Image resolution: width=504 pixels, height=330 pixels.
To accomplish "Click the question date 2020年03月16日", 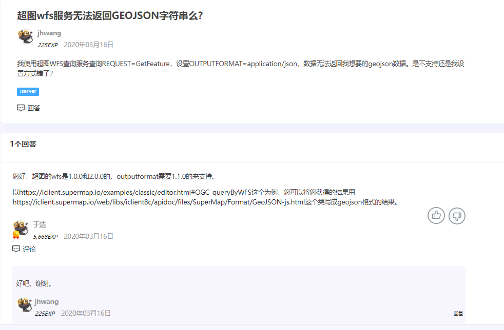I will click(88, 45).
